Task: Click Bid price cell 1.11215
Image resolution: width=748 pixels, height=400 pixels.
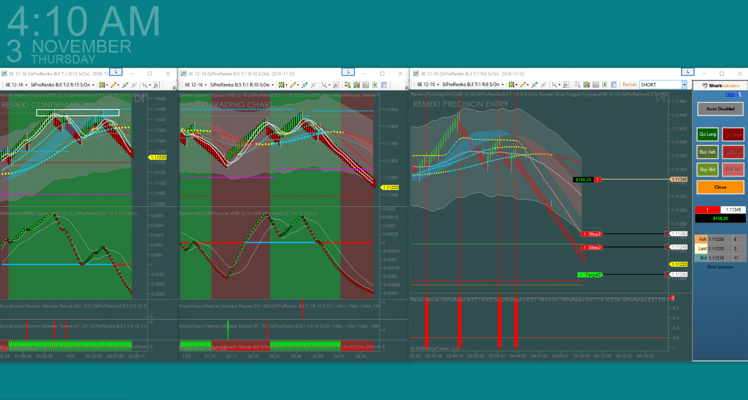Action: (x=720, y=258)
